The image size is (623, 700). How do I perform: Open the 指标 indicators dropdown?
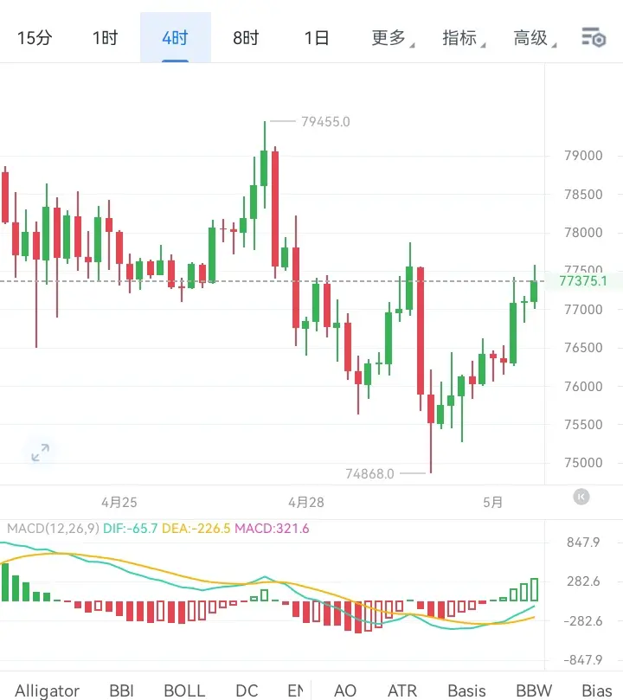[x=463, y=38]
